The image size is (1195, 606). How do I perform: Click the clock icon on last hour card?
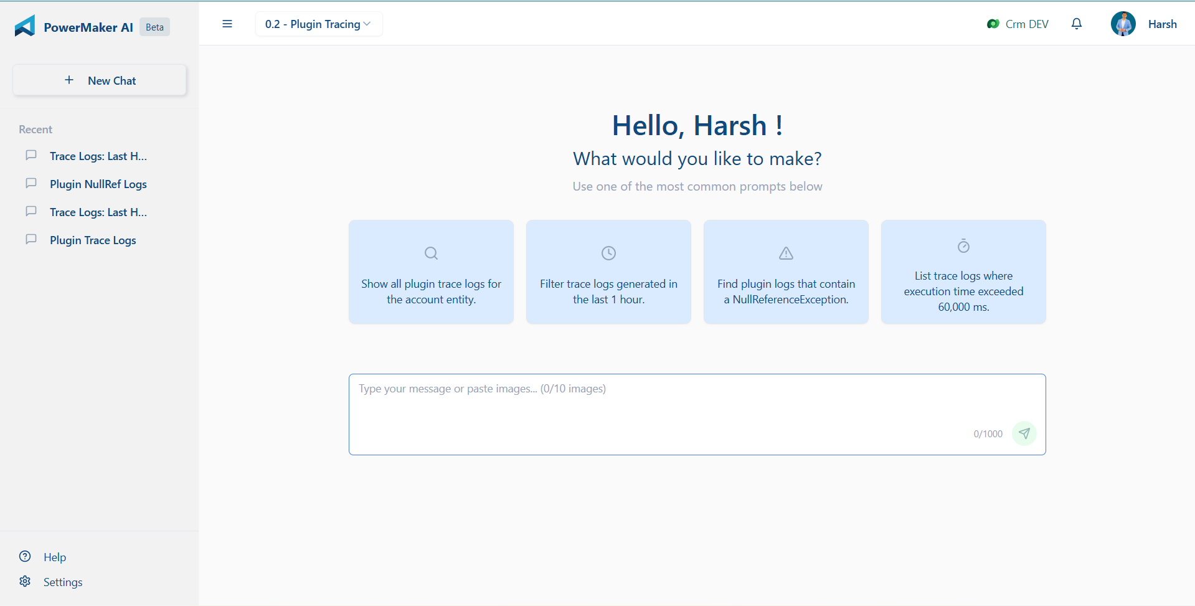pyautogui.click(x=608, y=253)
